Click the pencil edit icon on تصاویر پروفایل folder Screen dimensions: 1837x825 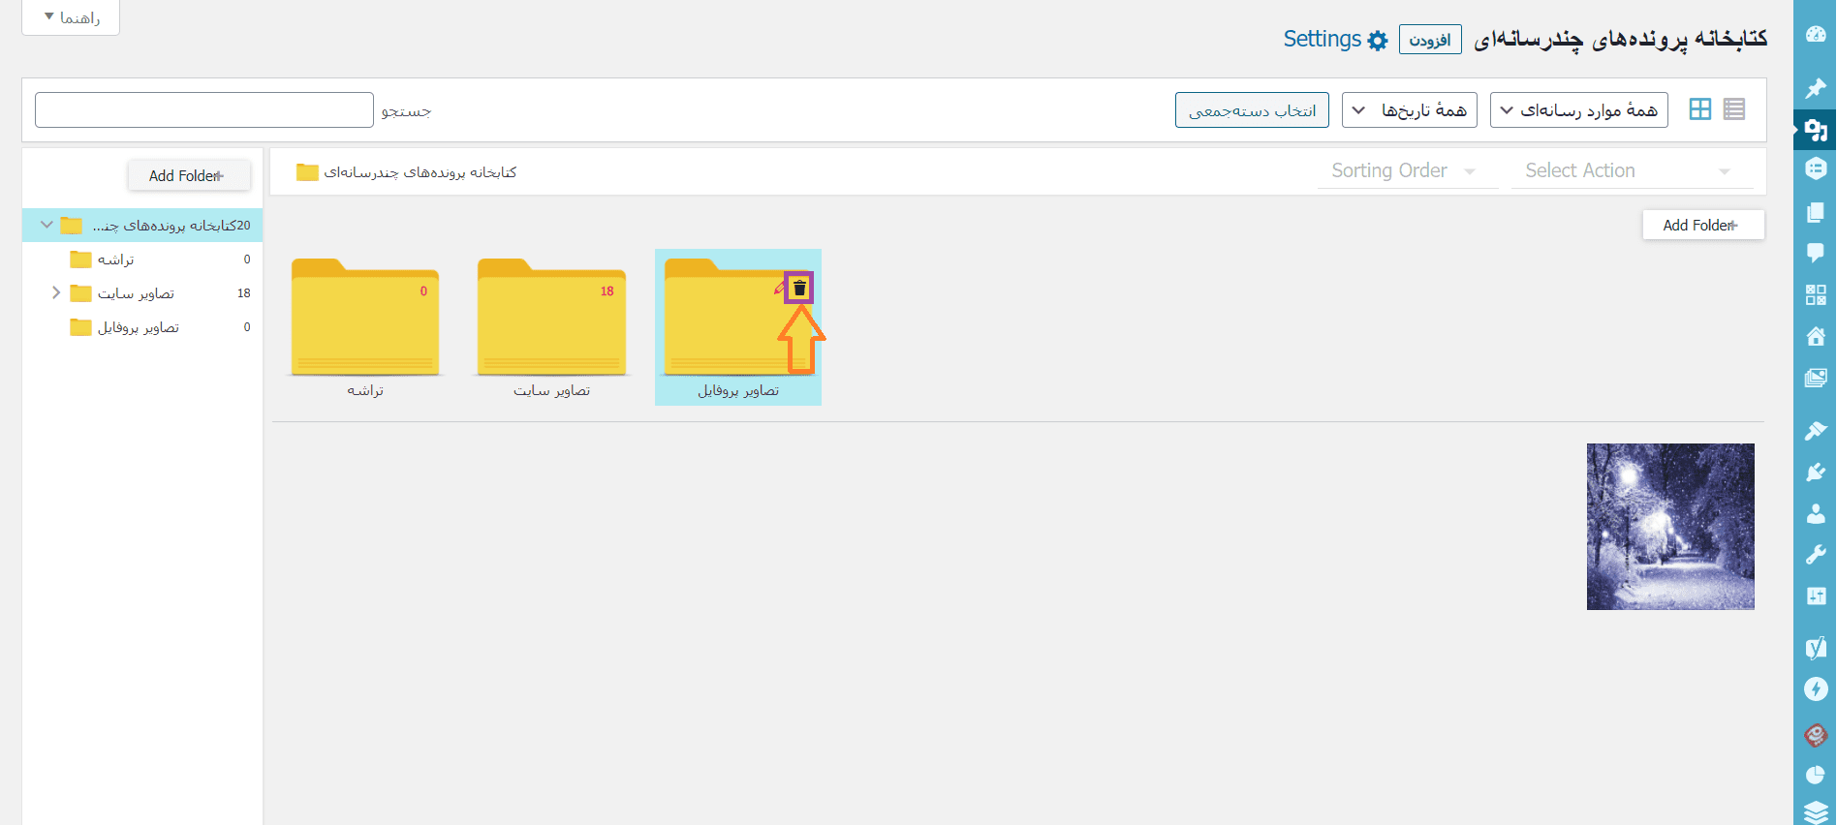(x=779, y=289)
